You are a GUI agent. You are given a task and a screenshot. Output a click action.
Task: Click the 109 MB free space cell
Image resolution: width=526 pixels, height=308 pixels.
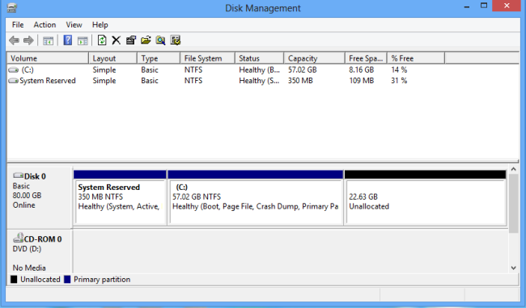click(x=361, y=81)
